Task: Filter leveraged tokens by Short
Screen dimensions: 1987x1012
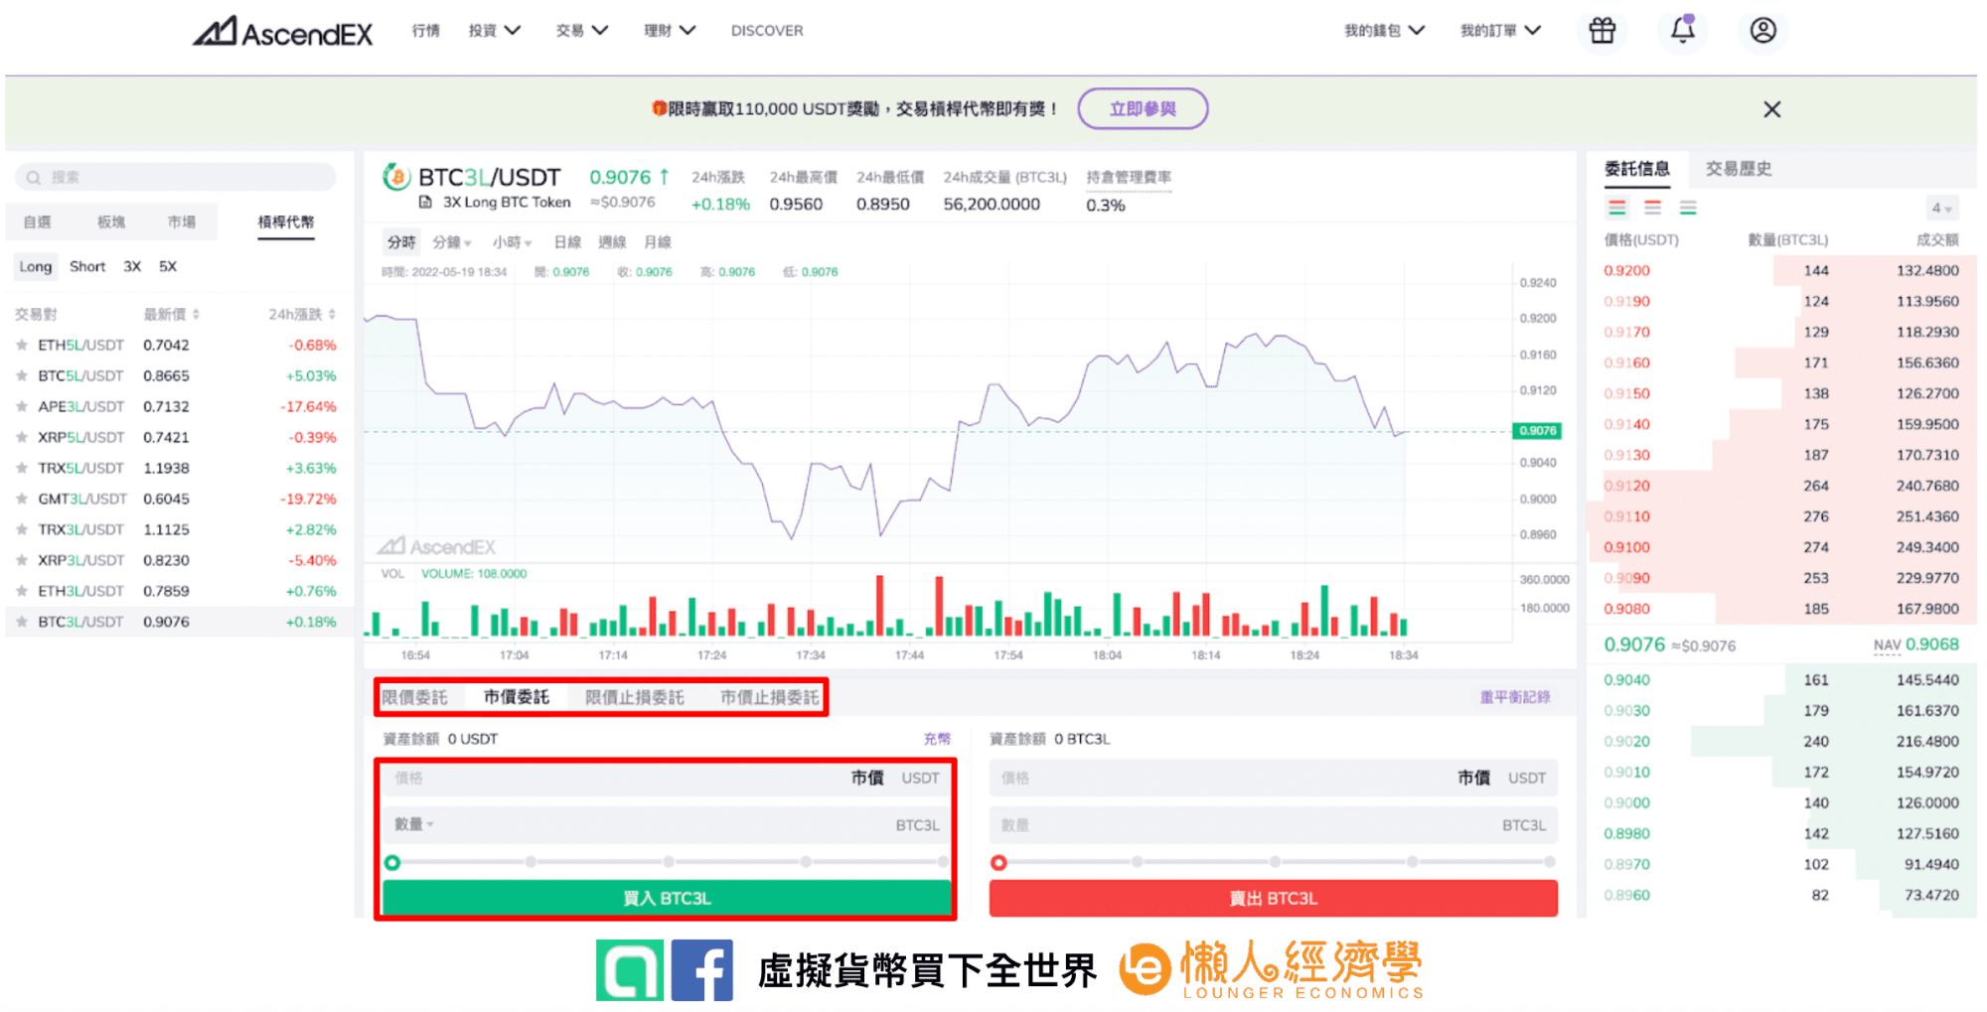Action: coord(87,266)
